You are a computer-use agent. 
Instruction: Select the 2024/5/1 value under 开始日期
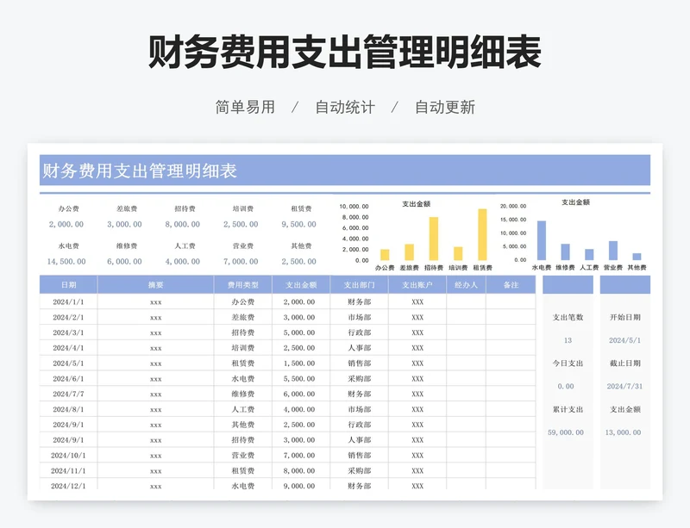pos(624,340)
